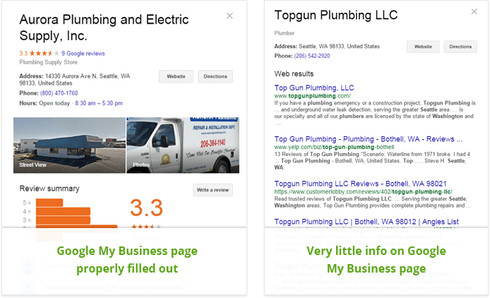This screenshot has width=490, height=298.
Task: Select the 3-star review bar
Action: (x=63, y=220)
